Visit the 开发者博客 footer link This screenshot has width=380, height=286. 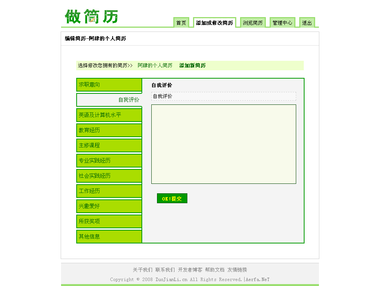point(190,270)
